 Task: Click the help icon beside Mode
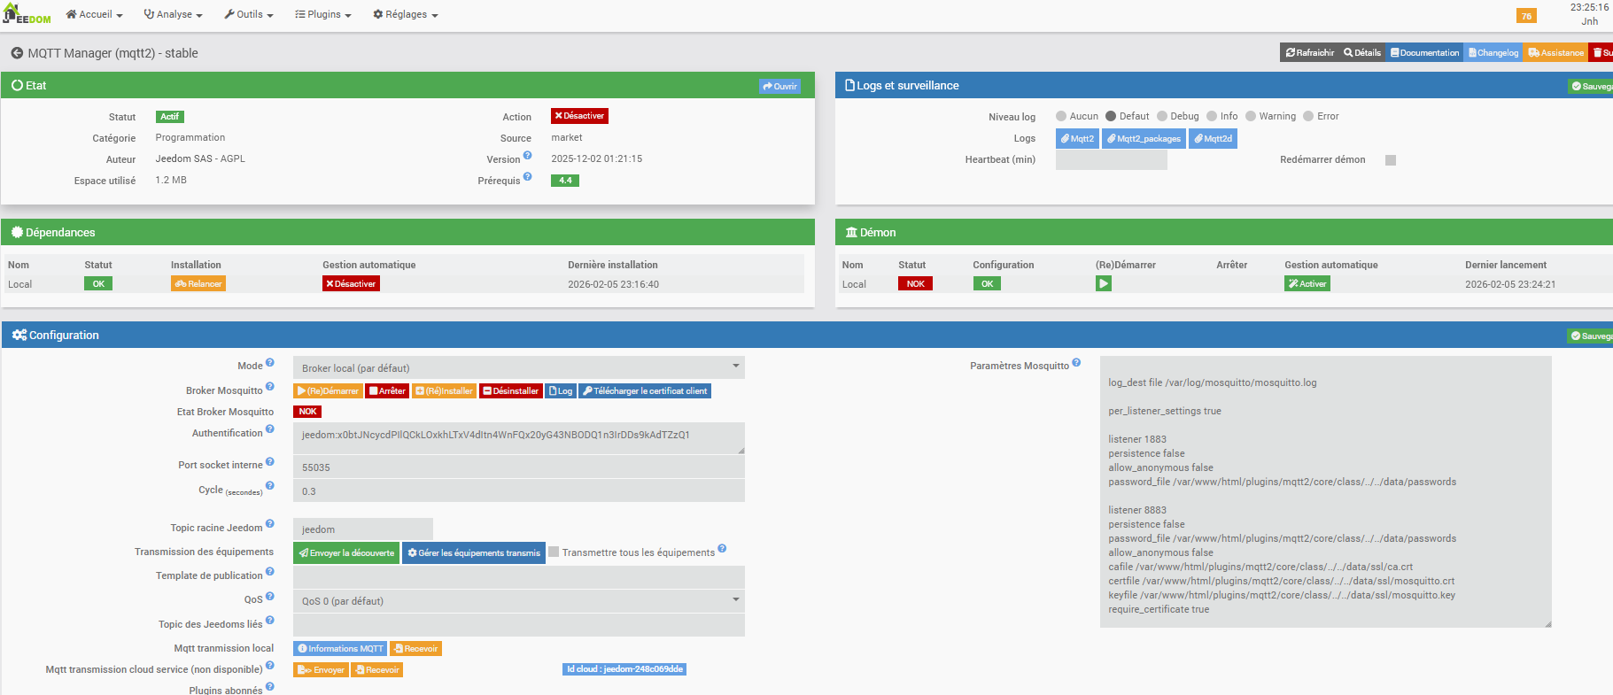pyautogui.click(x=270, y=363)
